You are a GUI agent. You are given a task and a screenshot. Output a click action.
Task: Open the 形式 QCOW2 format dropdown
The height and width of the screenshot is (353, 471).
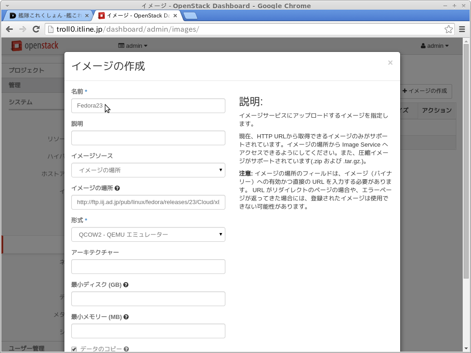(x=148, y=234)
